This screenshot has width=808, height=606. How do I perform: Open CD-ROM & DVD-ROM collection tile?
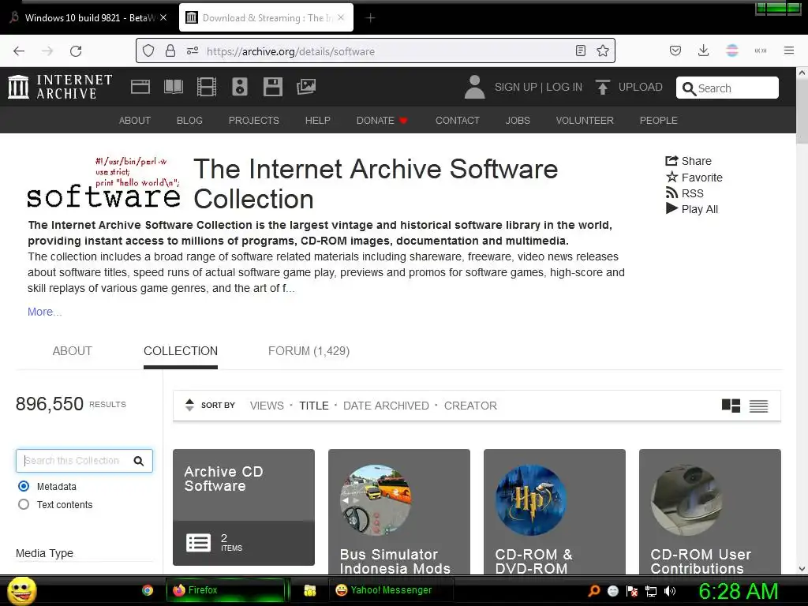[555, 511]
